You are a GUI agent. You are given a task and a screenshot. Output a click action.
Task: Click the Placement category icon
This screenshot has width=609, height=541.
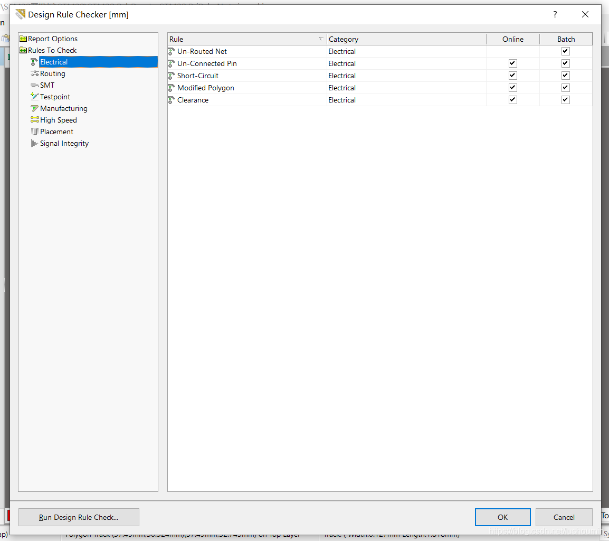pos(35,132)
